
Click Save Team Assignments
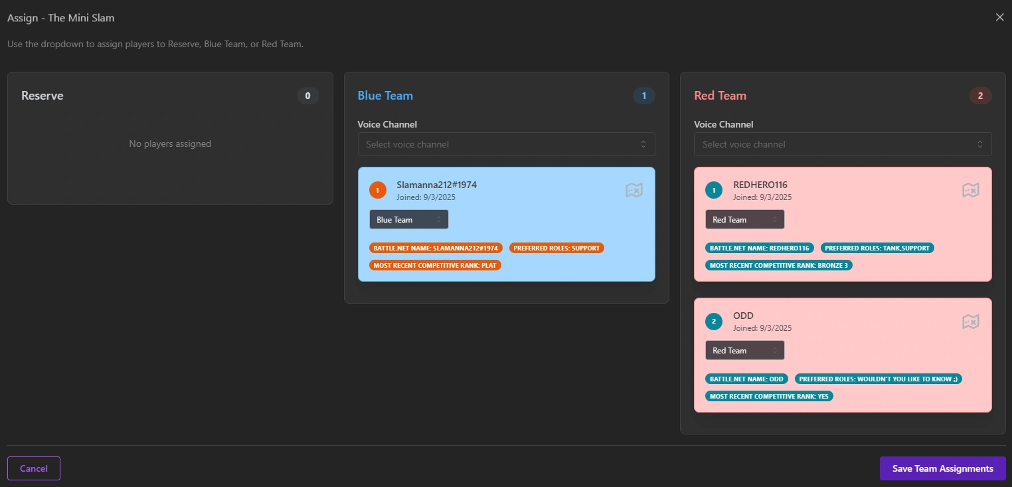942,468
